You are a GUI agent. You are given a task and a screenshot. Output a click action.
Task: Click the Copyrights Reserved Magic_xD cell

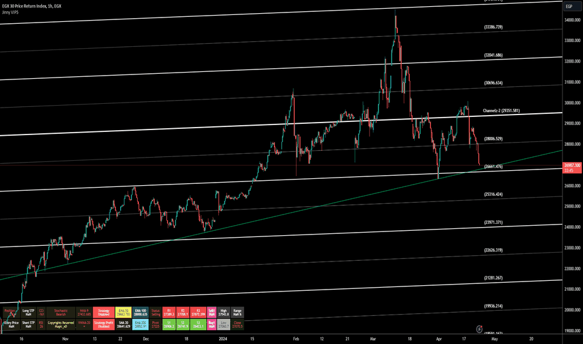point(61,325)
